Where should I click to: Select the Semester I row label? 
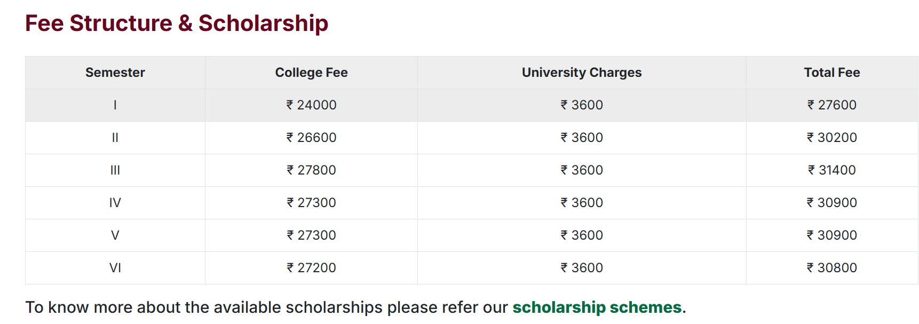click(115, 105)
